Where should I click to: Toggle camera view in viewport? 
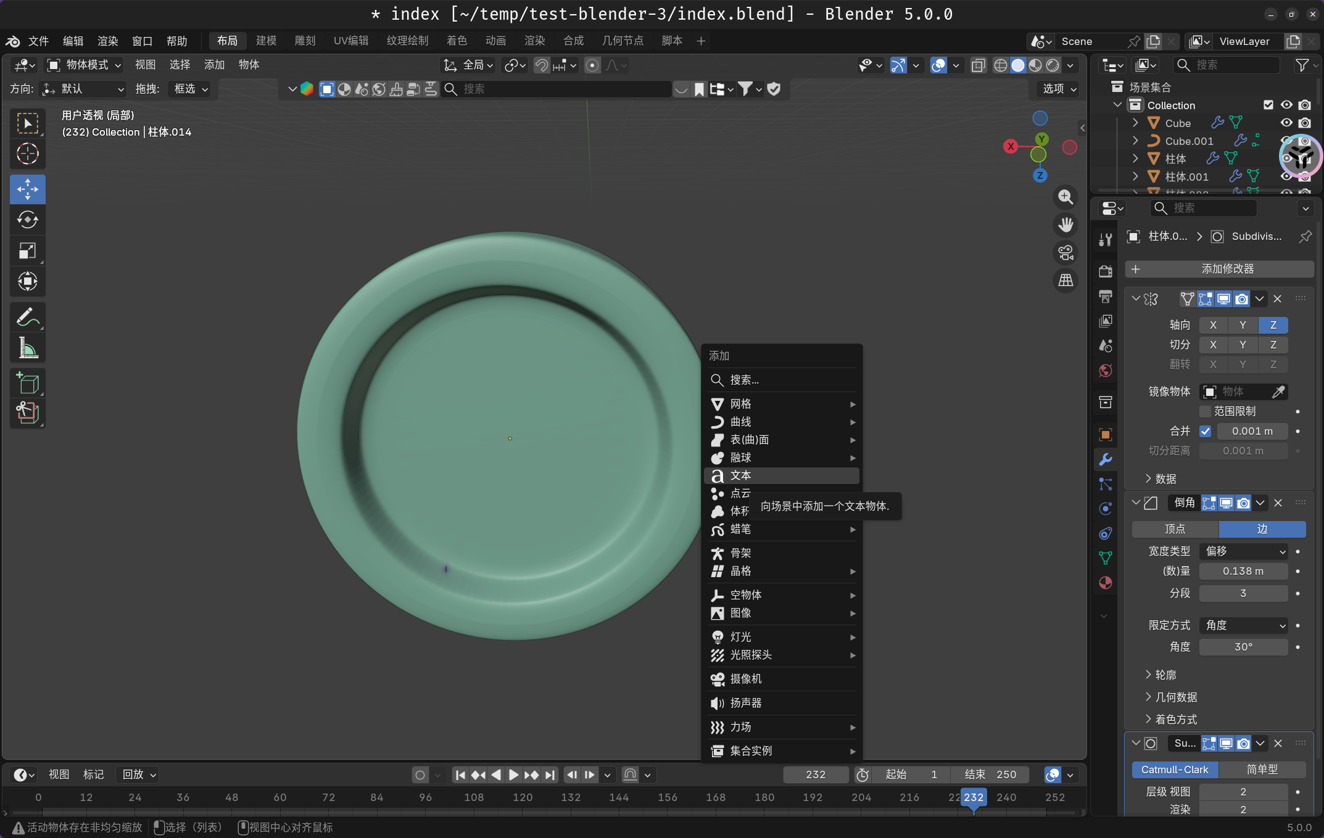pos(1065,253)
